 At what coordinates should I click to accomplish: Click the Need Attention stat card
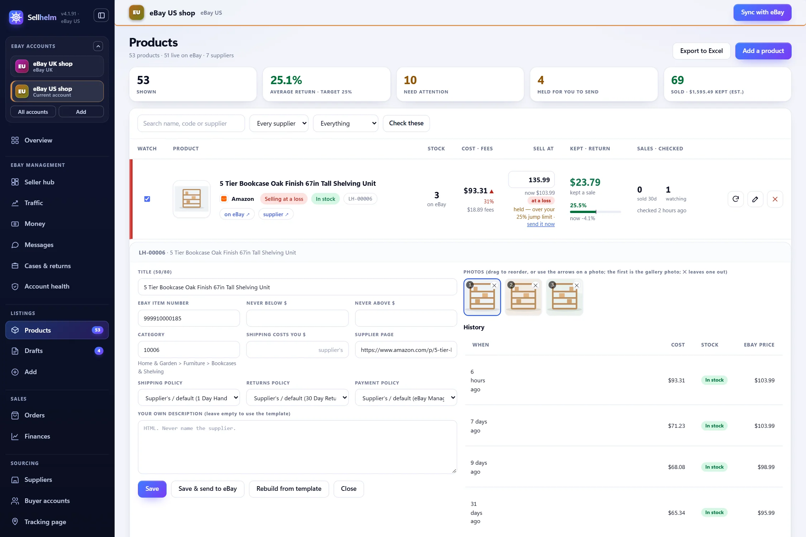(460, 84)
